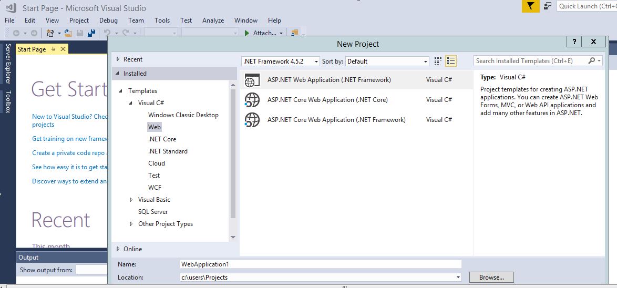Screen dimensions: 617x288
Task: Click the Navigate Forward toolbar icon
Action: [34, 34]
